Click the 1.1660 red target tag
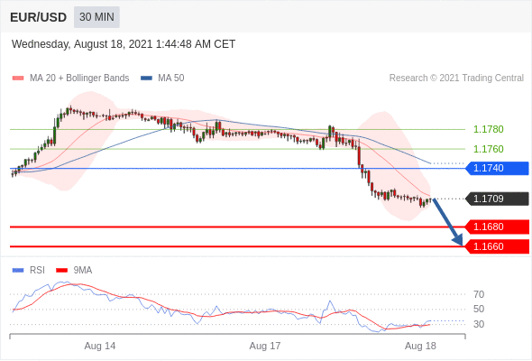 tap(497, 246)
